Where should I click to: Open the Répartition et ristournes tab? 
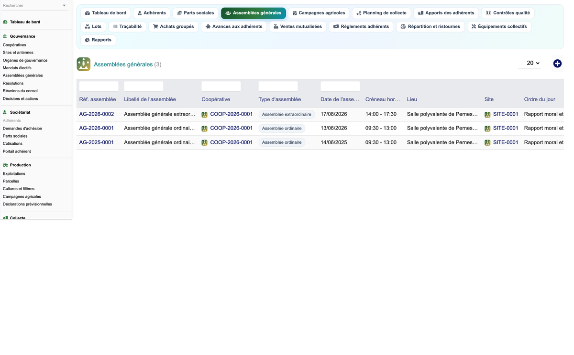pos(430,26)
